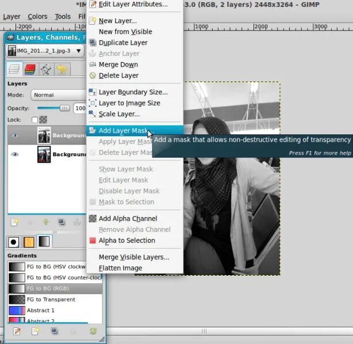Screen dimensions: 353x344
Task: Choose Layer to Image Size menu entry
Action: coord(135,103)
